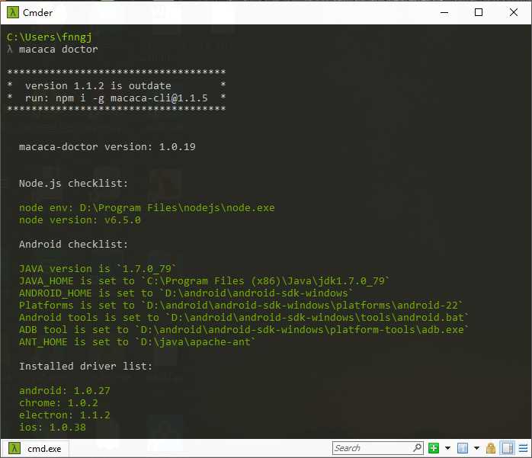The image size is (532, 458).
Task: Click 'version 1.1.2 is outdate' line
Action: click(98, 86)
